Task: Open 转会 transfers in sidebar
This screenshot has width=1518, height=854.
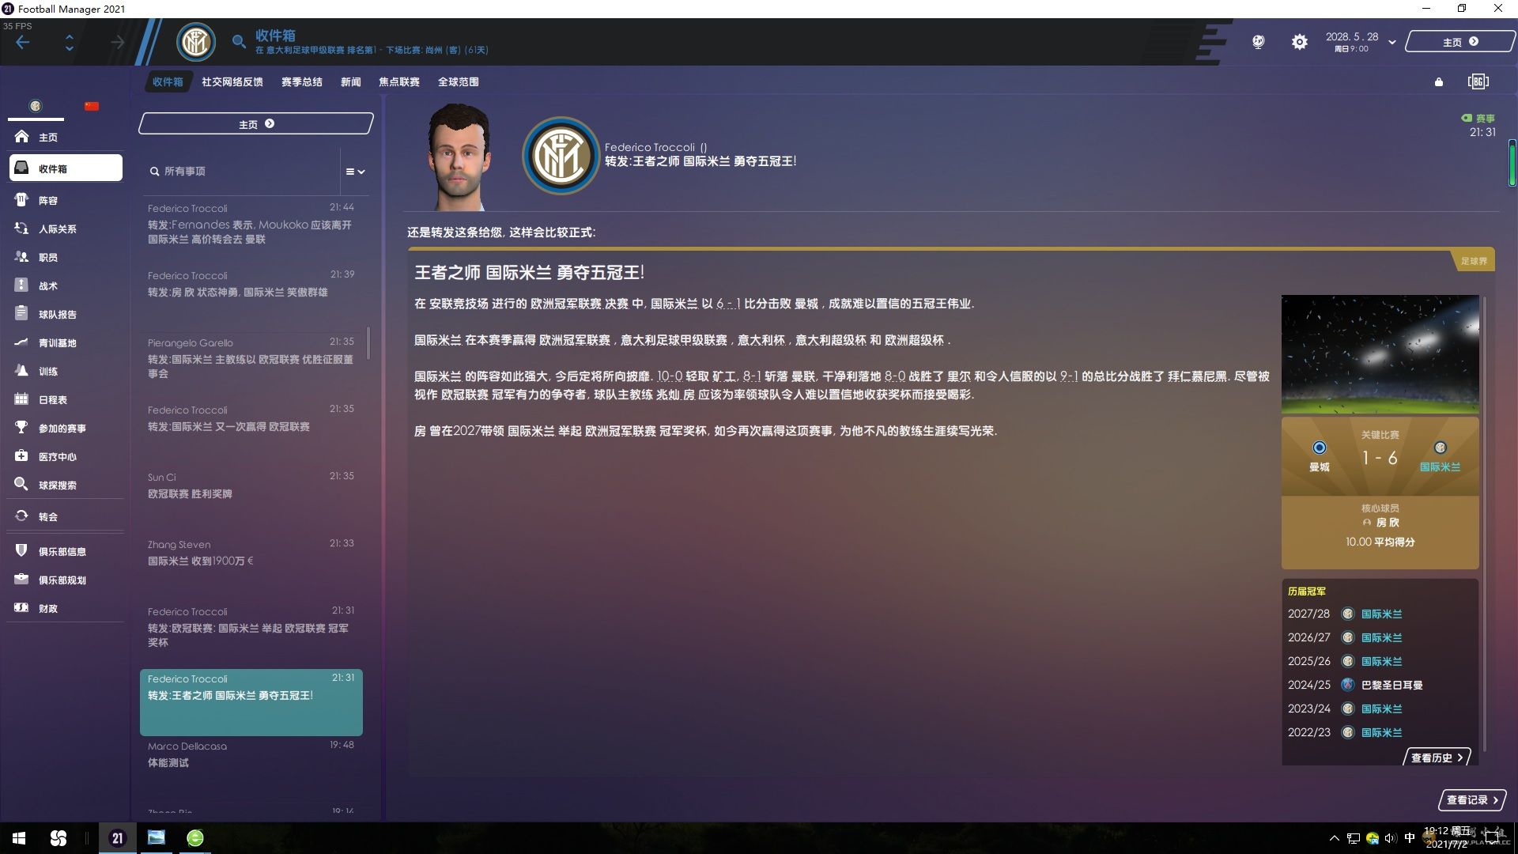Action: [x=65, y=516]
